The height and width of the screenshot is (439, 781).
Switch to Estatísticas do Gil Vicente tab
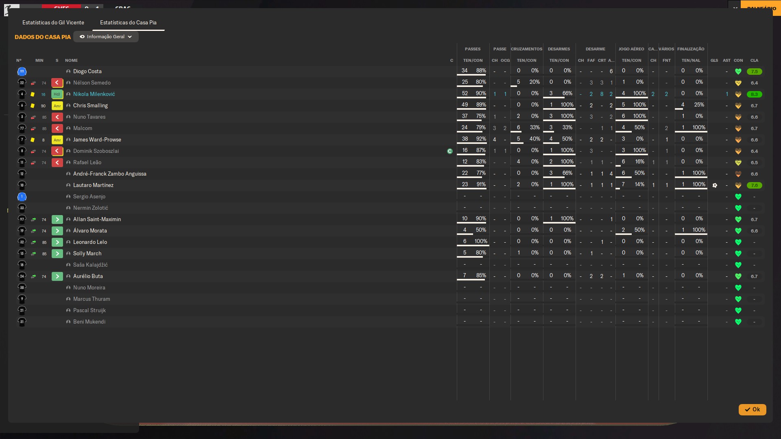(x=53, y=22)
